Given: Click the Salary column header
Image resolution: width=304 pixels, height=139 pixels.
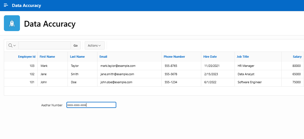Looking at the screenshot, I should click(297, 57).
